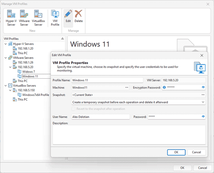The height and width of the screenshot is (173, 214).
Task: Select VMware server 192.168.1.26
Action: [25, 63]
